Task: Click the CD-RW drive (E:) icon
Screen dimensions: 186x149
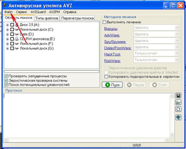Action: click(x=16, y=39)
